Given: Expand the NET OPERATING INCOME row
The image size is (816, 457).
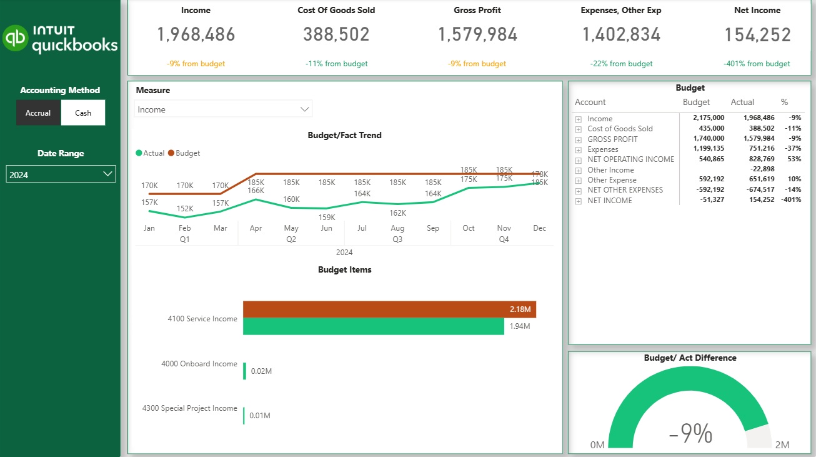Looking at the screenshot, I should tap(579, 159).
